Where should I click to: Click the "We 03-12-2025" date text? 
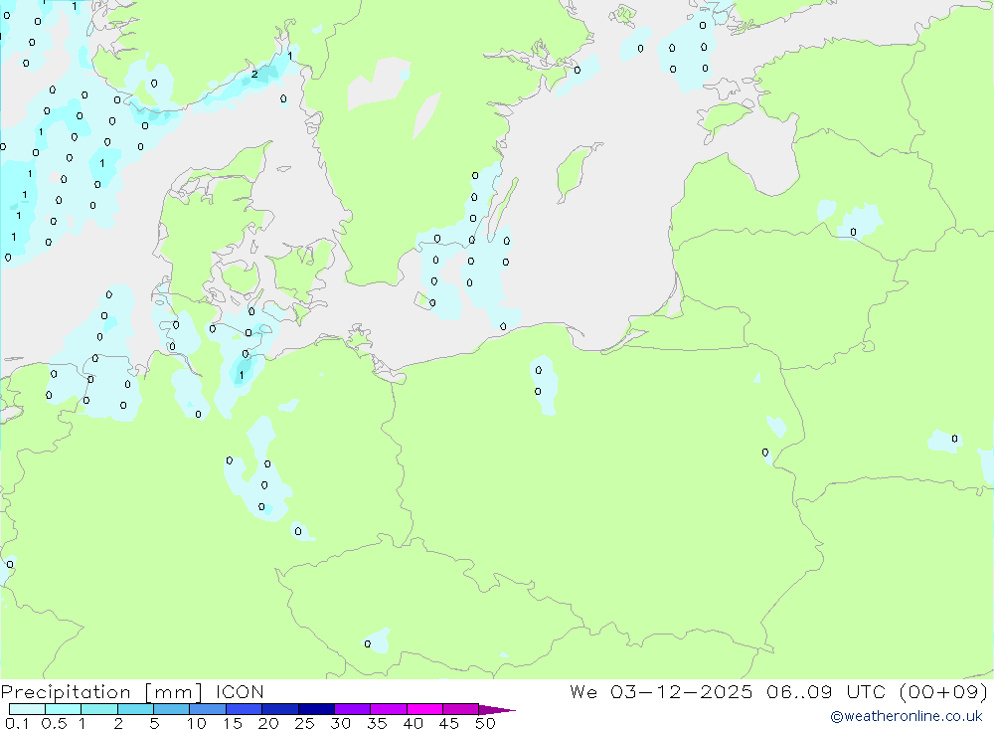pos(661,692)
